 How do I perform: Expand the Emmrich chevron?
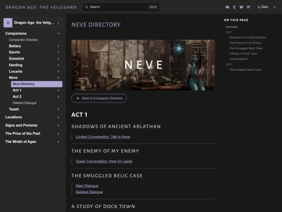(x=58, y=59)
